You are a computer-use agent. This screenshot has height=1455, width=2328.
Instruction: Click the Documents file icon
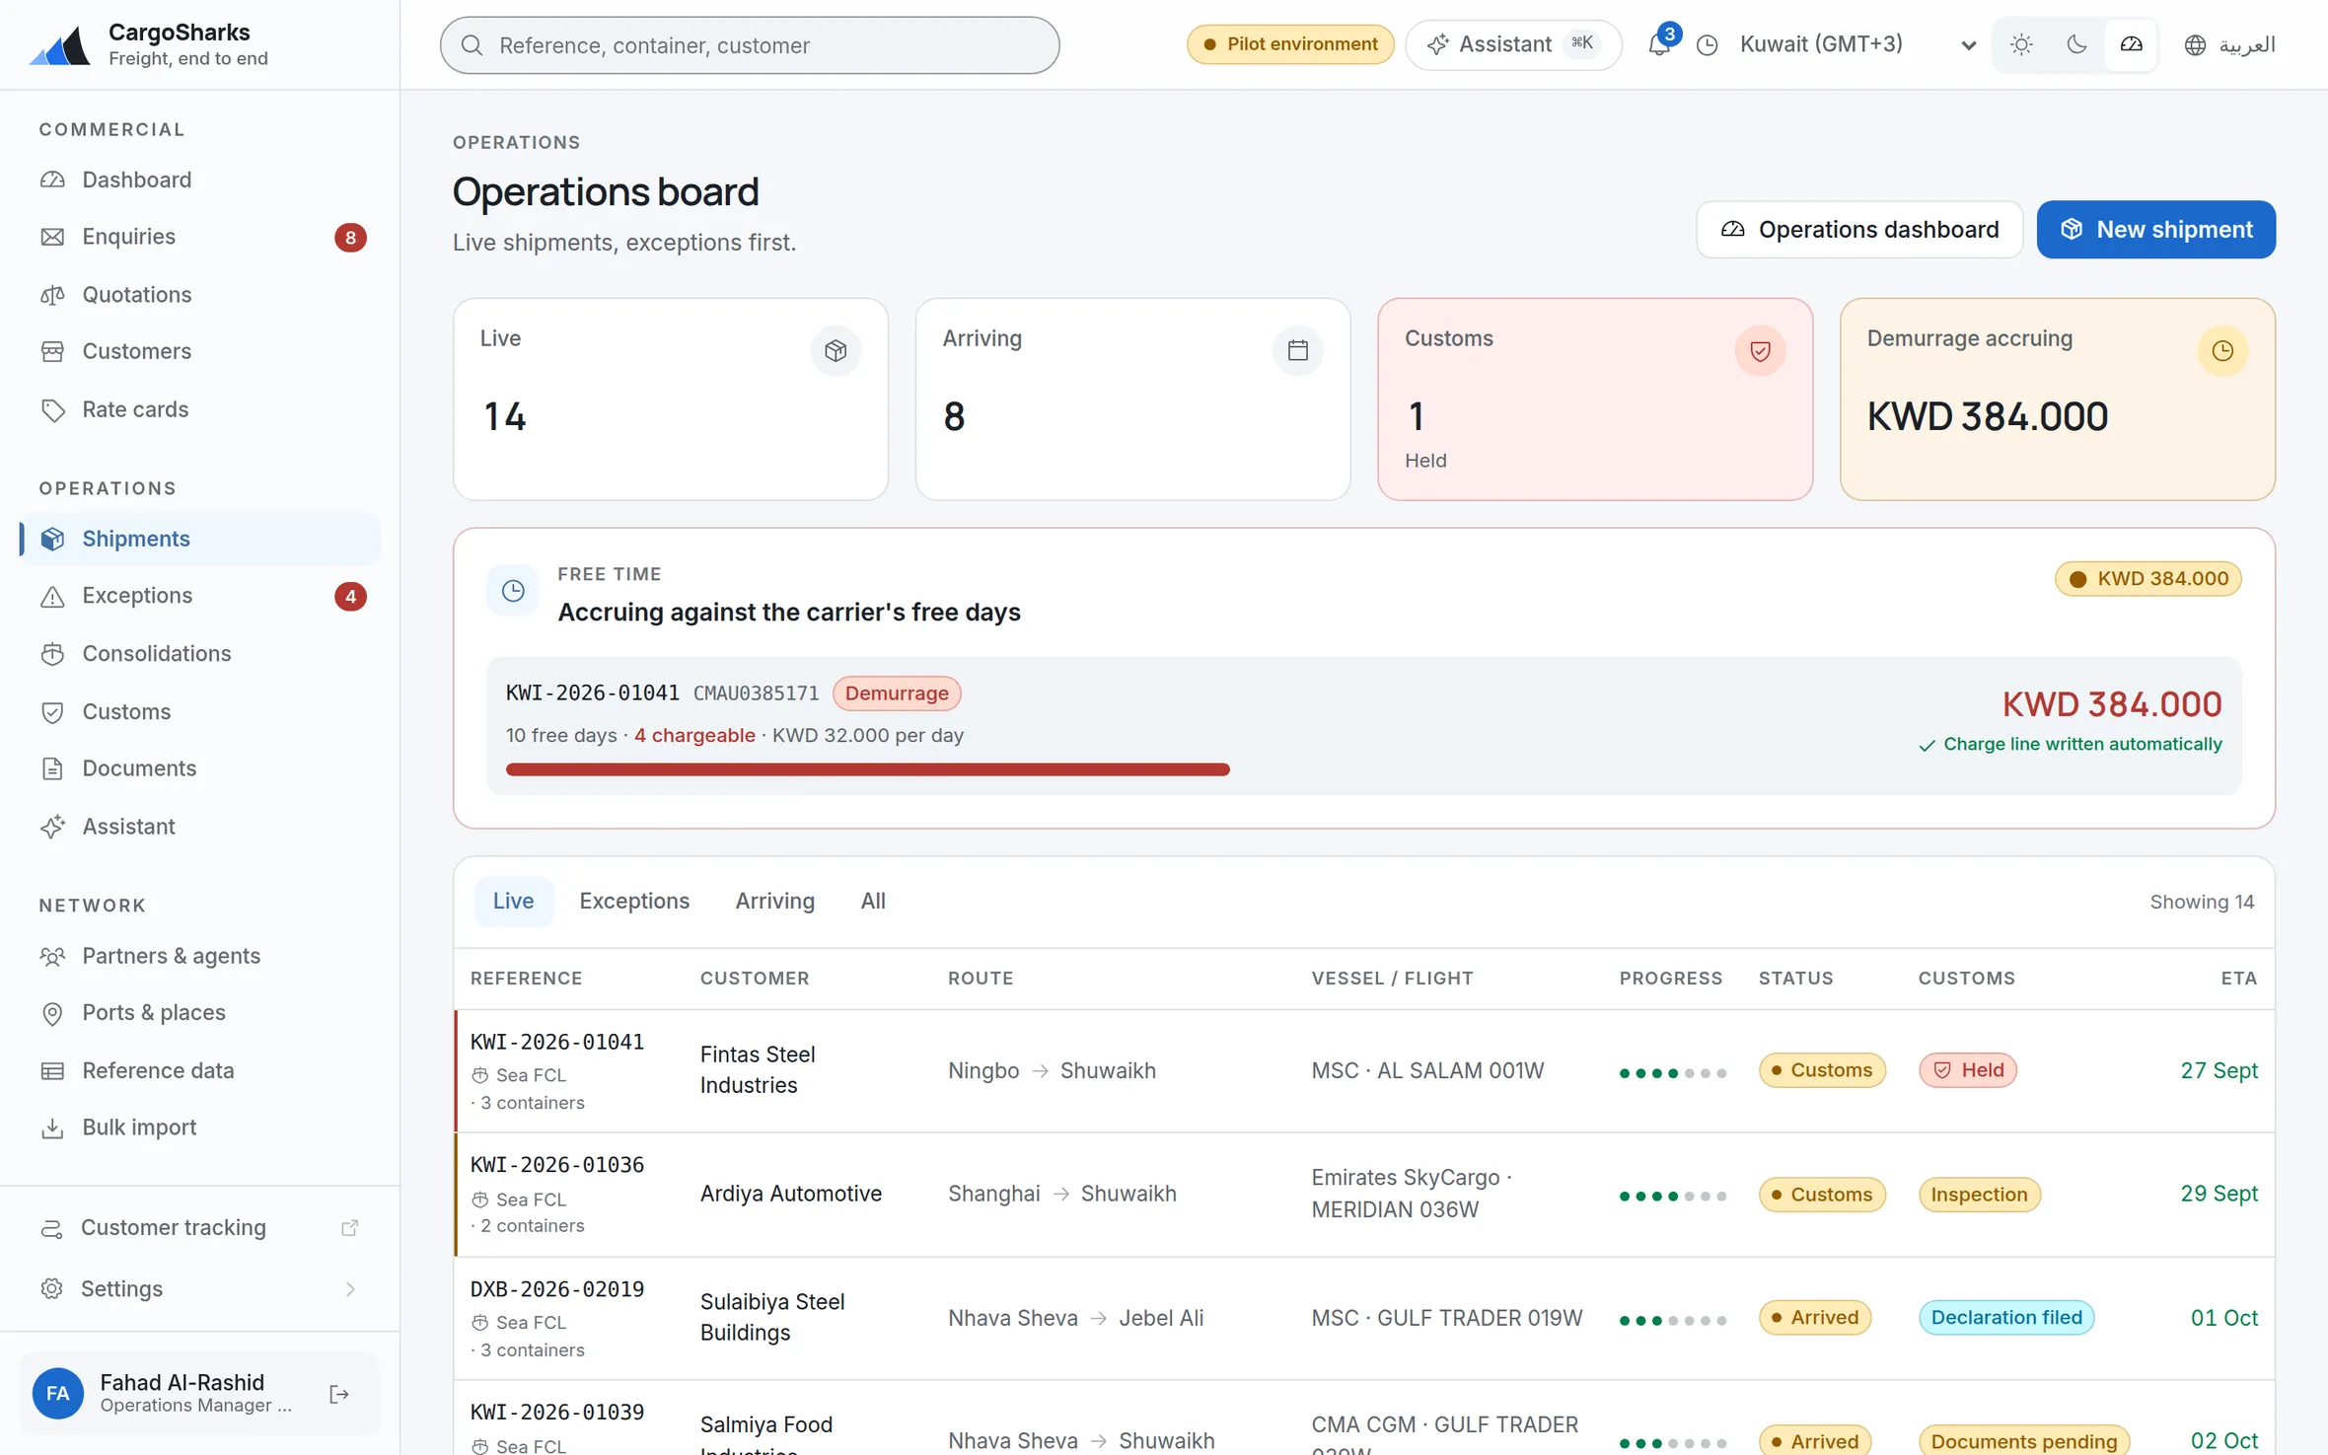[x=53, y=769]
